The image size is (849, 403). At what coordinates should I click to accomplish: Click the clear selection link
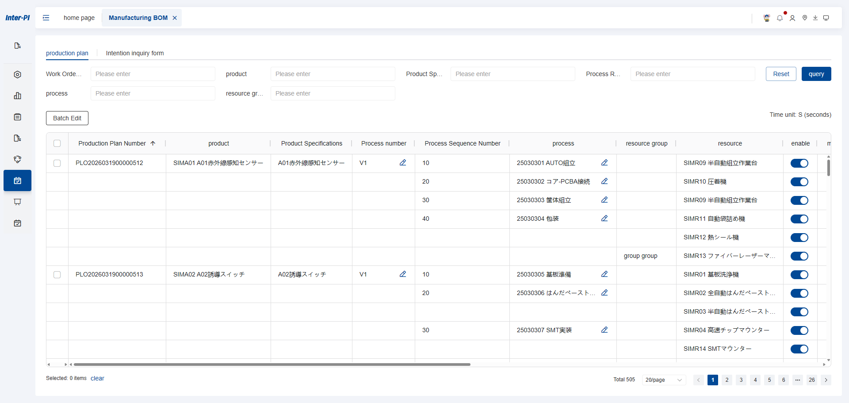pyautogui.click(x=97, y=378)
